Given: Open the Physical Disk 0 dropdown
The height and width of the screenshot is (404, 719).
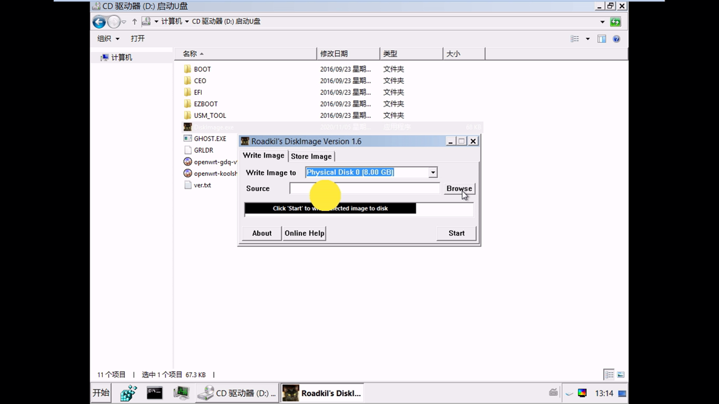Looking at the screenshot, I should (433, 173).
